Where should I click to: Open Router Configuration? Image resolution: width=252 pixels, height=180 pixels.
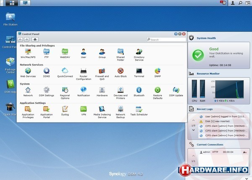tap(84, 74)
